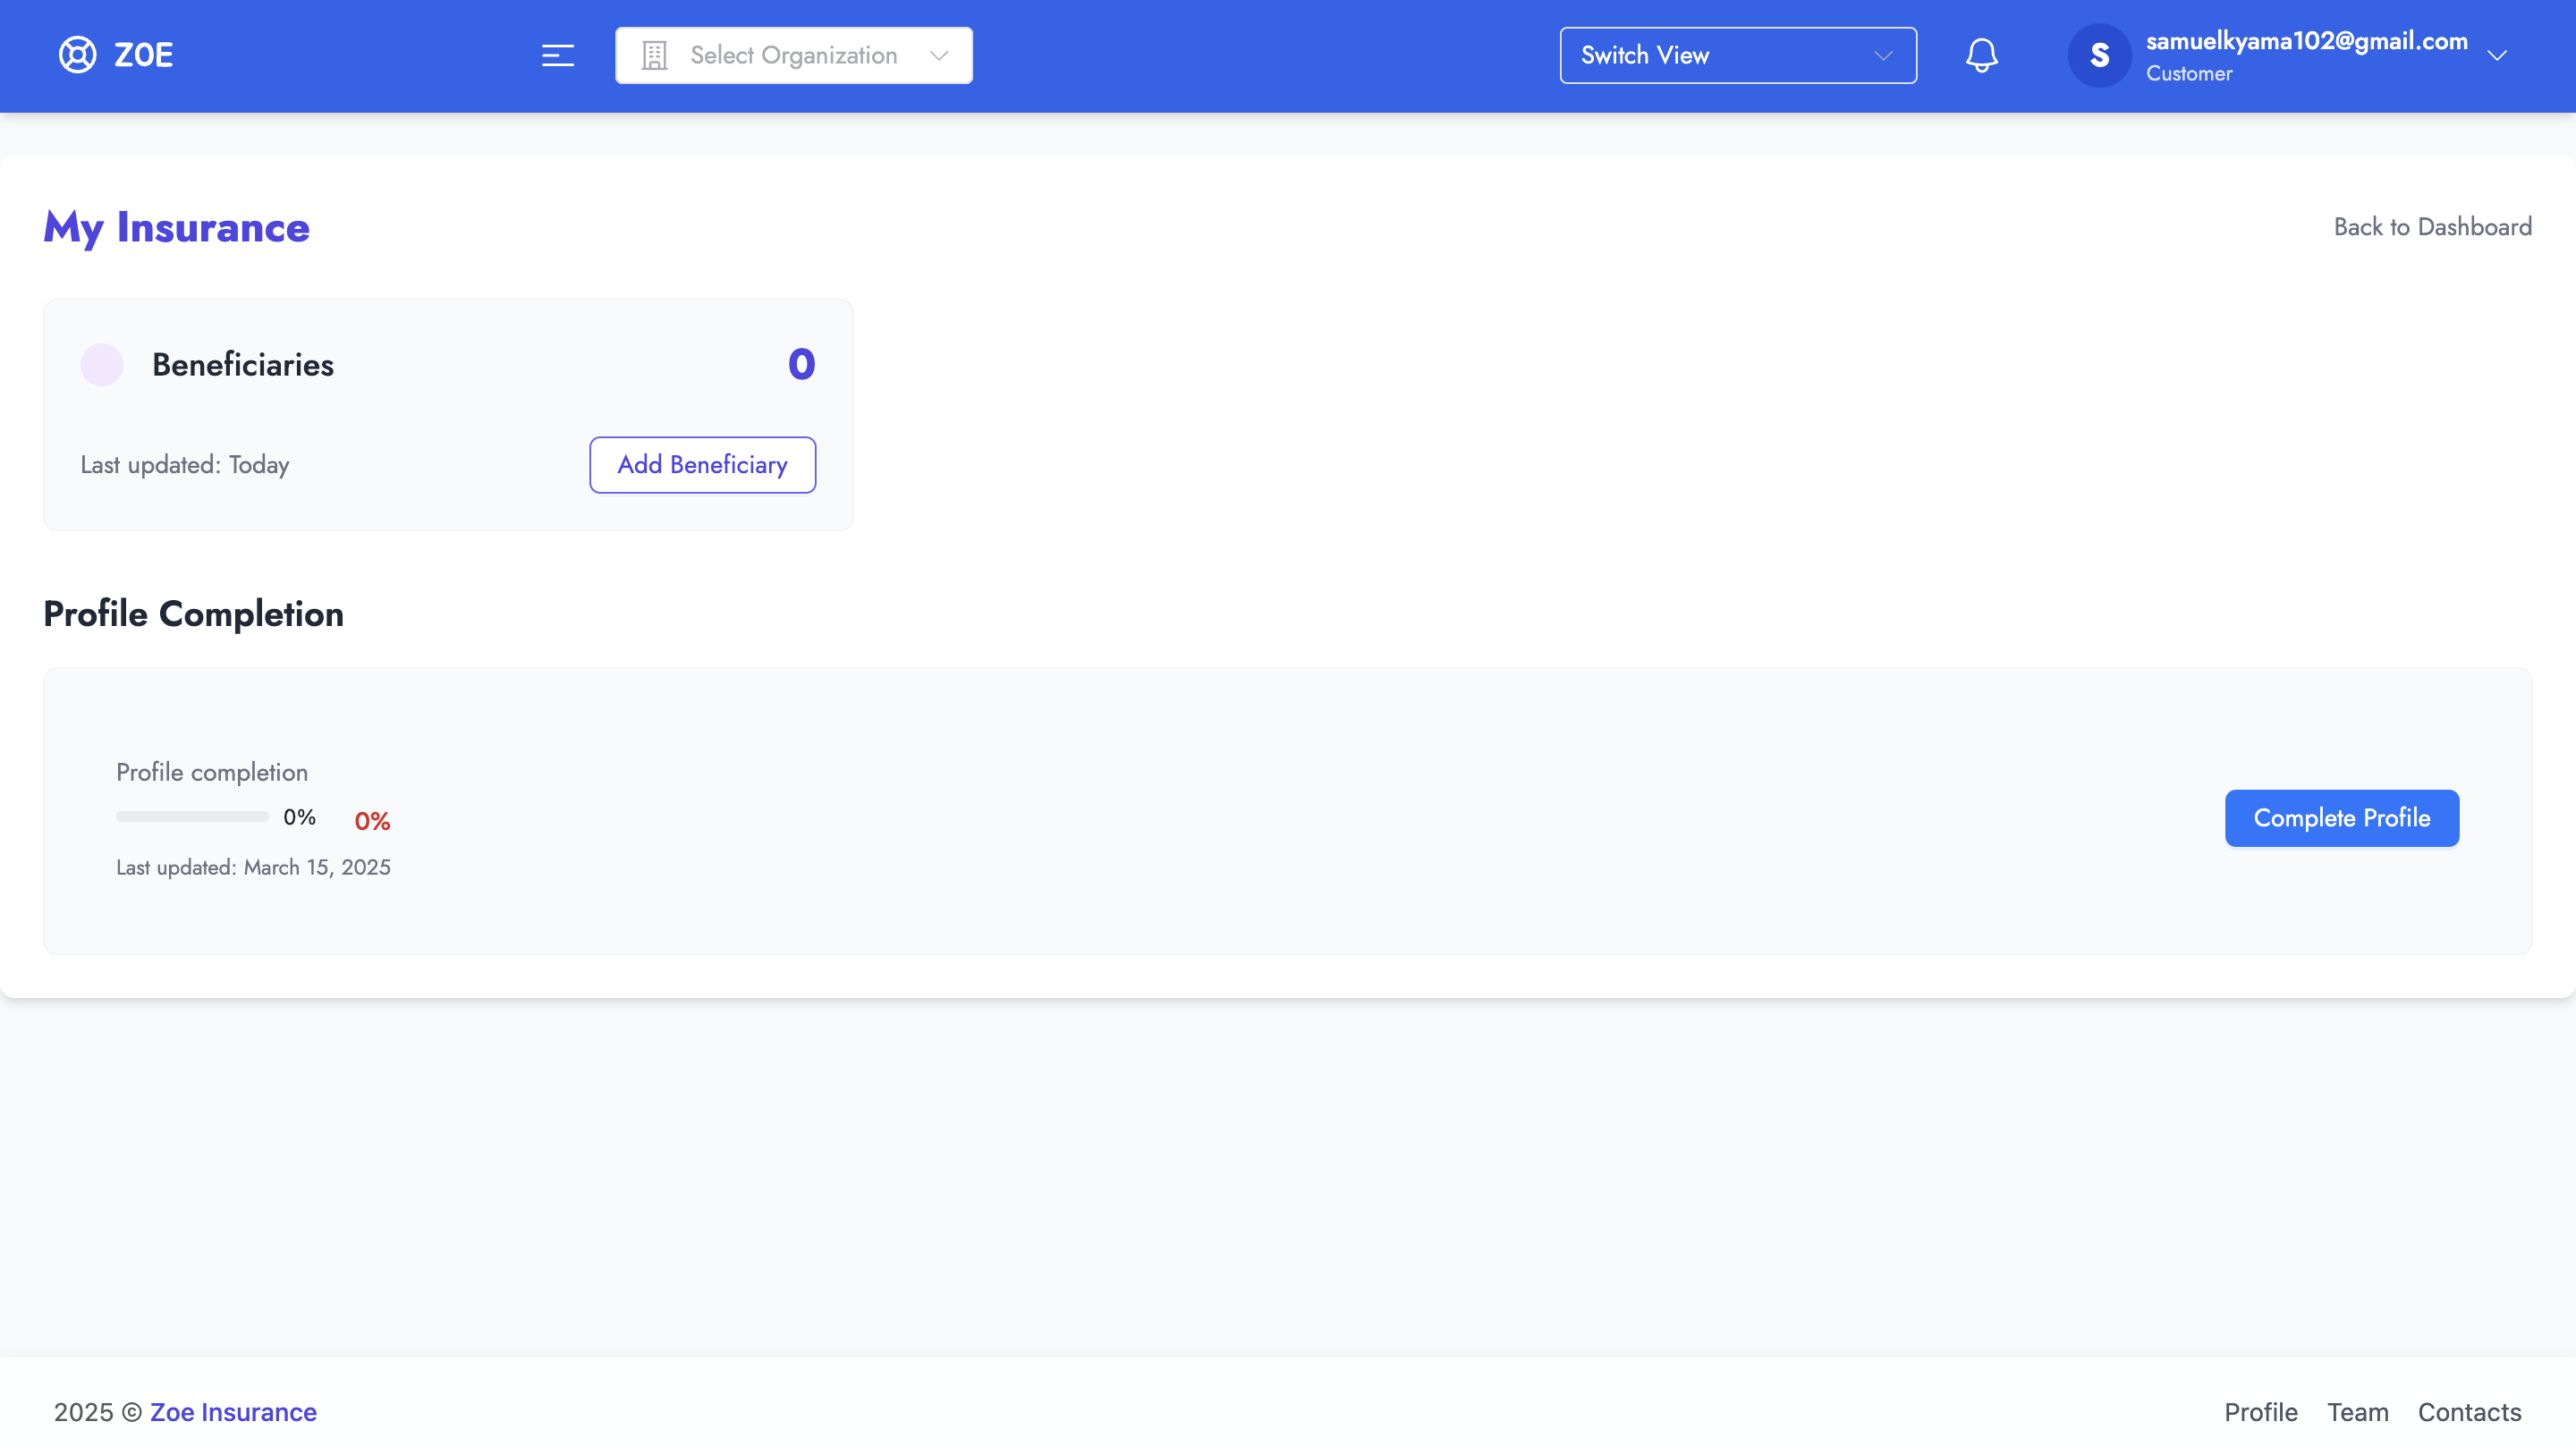
Task: Open the Select Organization dropdown
Action: pyautogui.click(x=793, y=55)
